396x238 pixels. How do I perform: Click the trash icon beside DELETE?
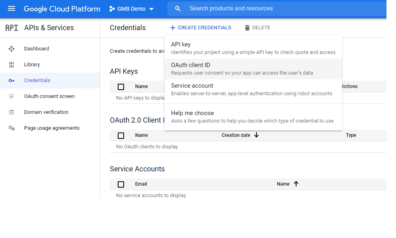pyautogui.click(x=247, y=28)
